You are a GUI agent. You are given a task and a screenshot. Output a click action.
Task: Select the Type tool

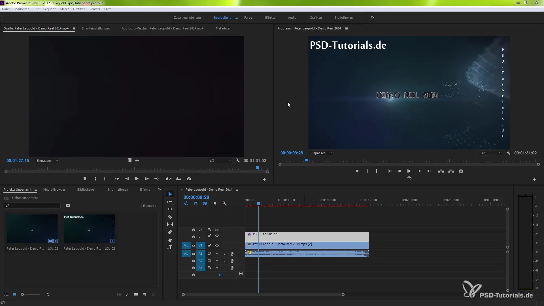[170, 247]
